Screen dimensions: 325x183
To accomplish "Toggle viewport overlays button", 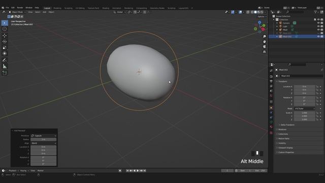I will (x=240, y=12).
